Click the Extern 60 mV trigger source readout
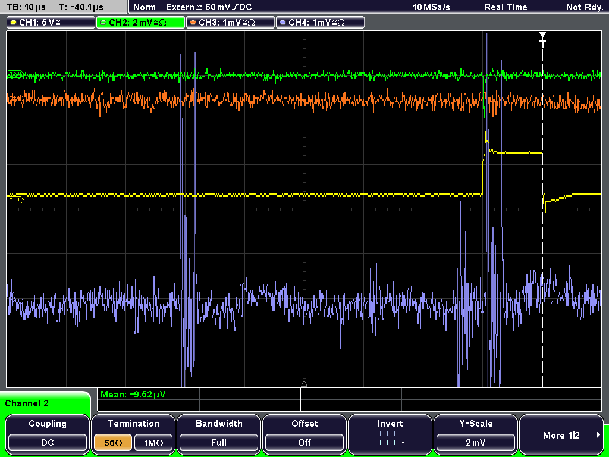 (209, 7)
